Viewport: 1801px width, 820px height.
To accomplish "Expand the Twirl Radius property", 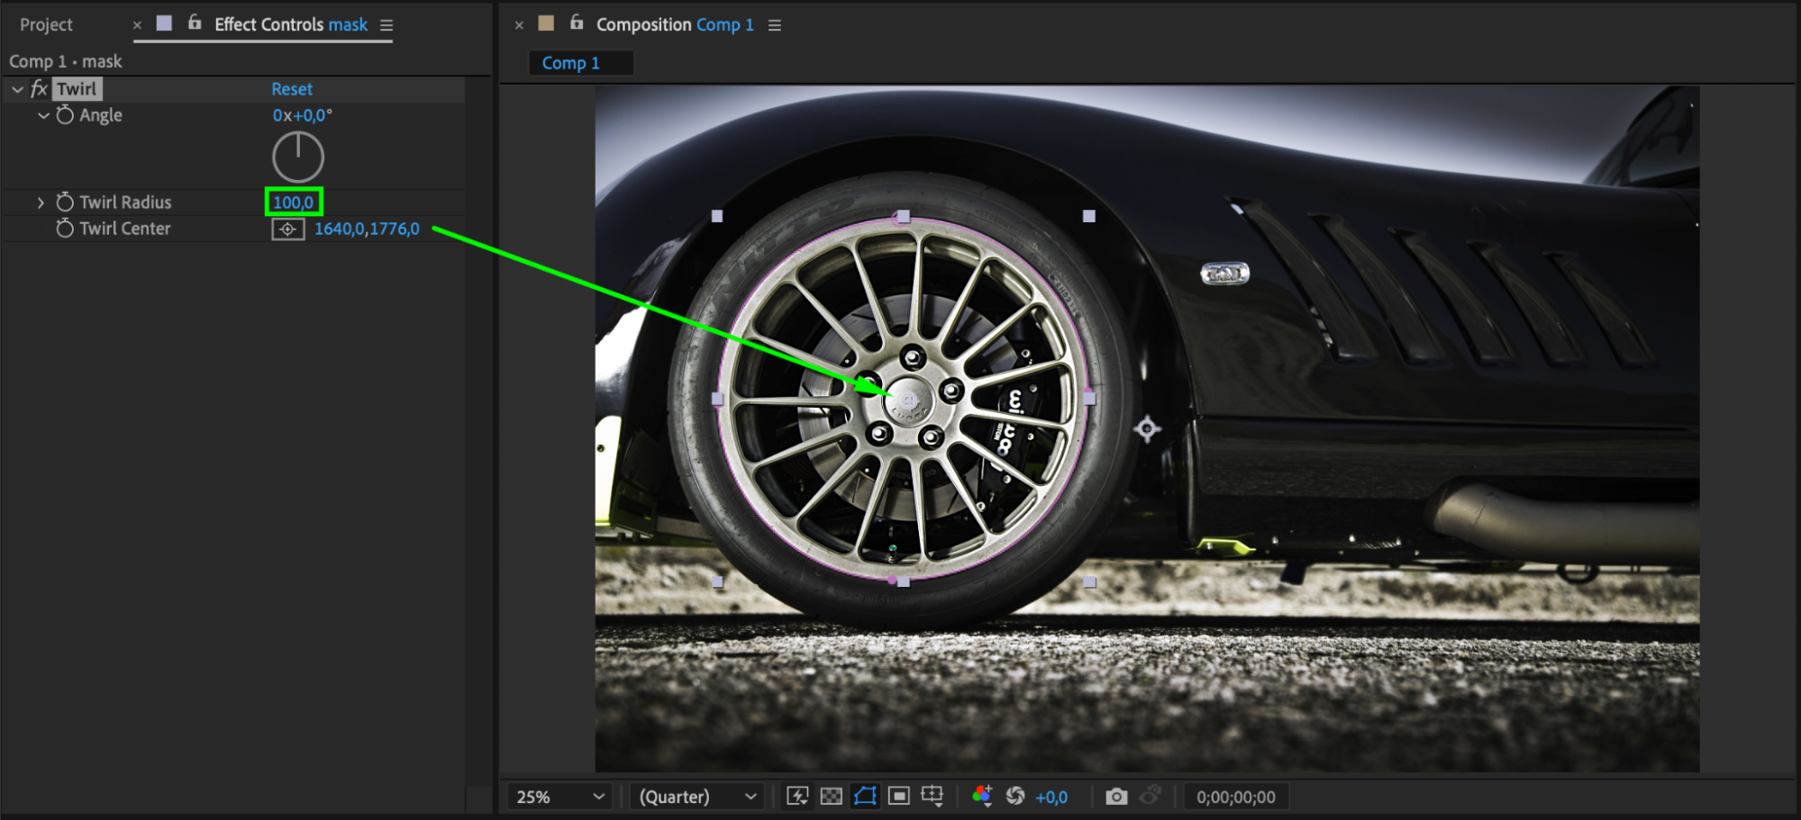I will tap(41, 203).
